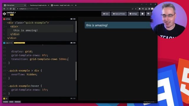189x106 pixels.
Task: Fold HTML line 1 div arrow
Action: pos(6,23)
